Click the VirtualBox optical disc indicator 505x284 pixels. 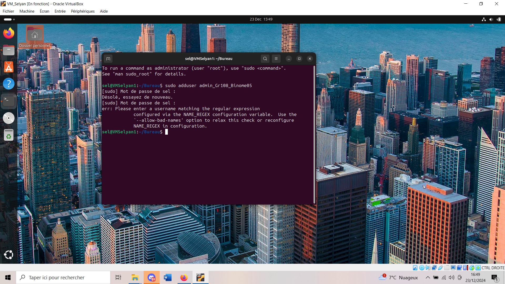(x=422, y=268)
